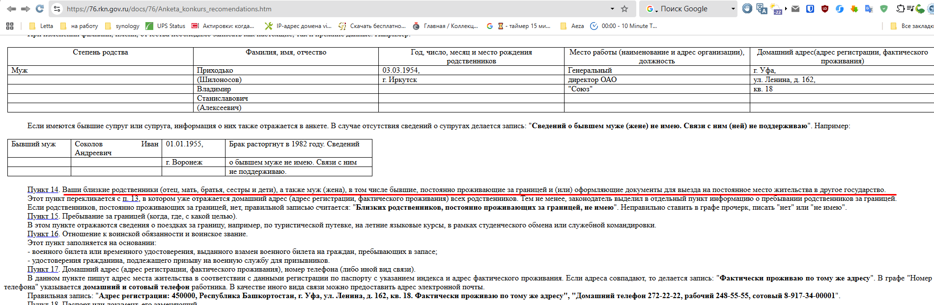Open the translator extension icon

(x=762, y=8)
